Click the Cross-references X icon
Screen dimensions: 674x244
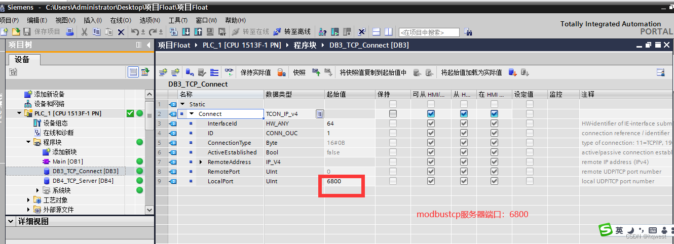pyautogui.click(x=361, y=32)
